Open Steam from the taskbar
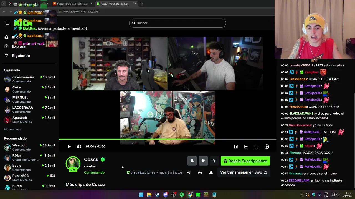Viewport: 355px width, 199px height. click(157, 195)
